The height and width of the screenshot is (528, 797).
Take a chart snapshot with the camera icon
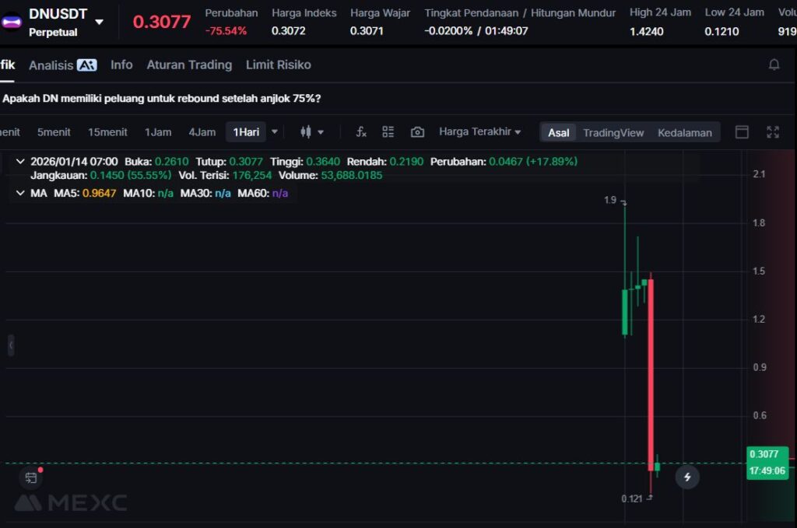coord(417,132)
